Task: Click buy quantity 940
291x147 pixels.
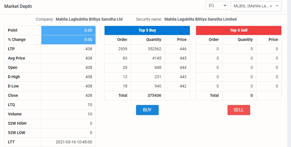Action: pos(158,86)
